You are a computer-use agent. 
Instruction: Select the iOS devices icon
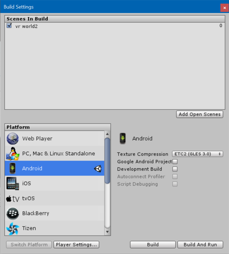(13, 183)
